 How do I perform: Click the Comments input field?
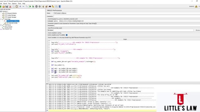click(127, 16)
